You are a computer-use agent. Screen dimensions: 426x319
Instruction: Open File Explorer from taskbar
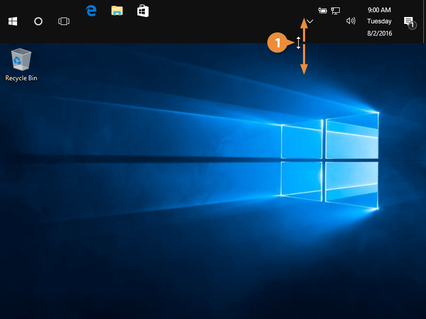click(117, 11)
